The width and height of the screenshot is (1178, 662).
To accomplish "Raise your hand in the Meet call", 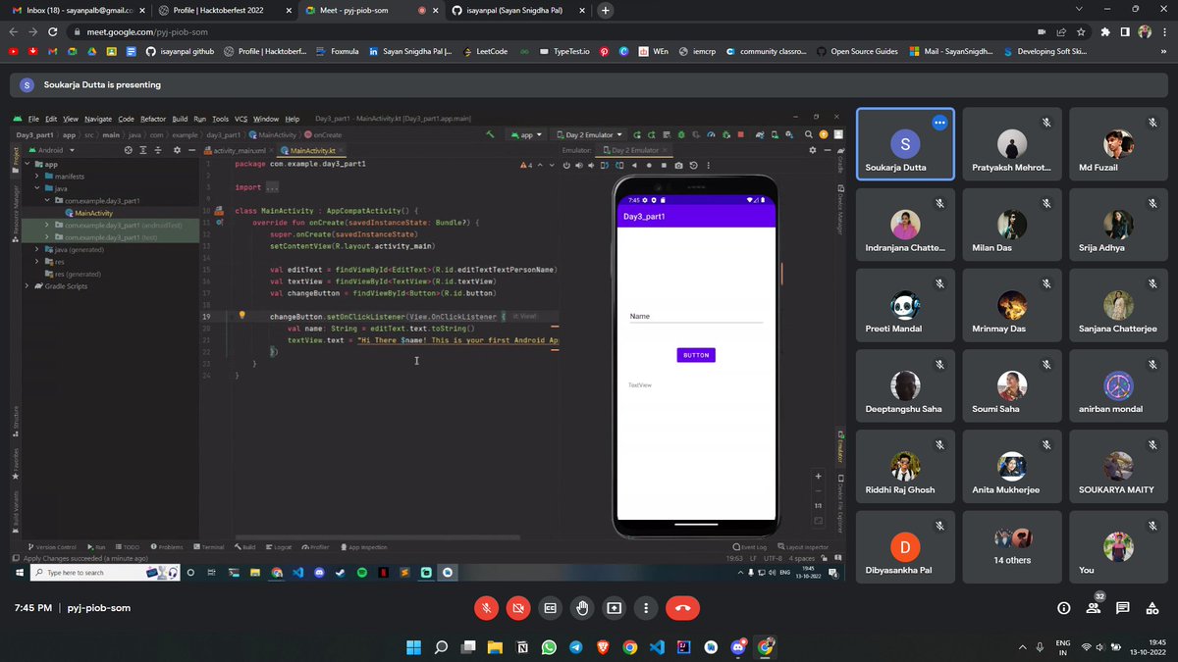I will [x=582, y=608].
